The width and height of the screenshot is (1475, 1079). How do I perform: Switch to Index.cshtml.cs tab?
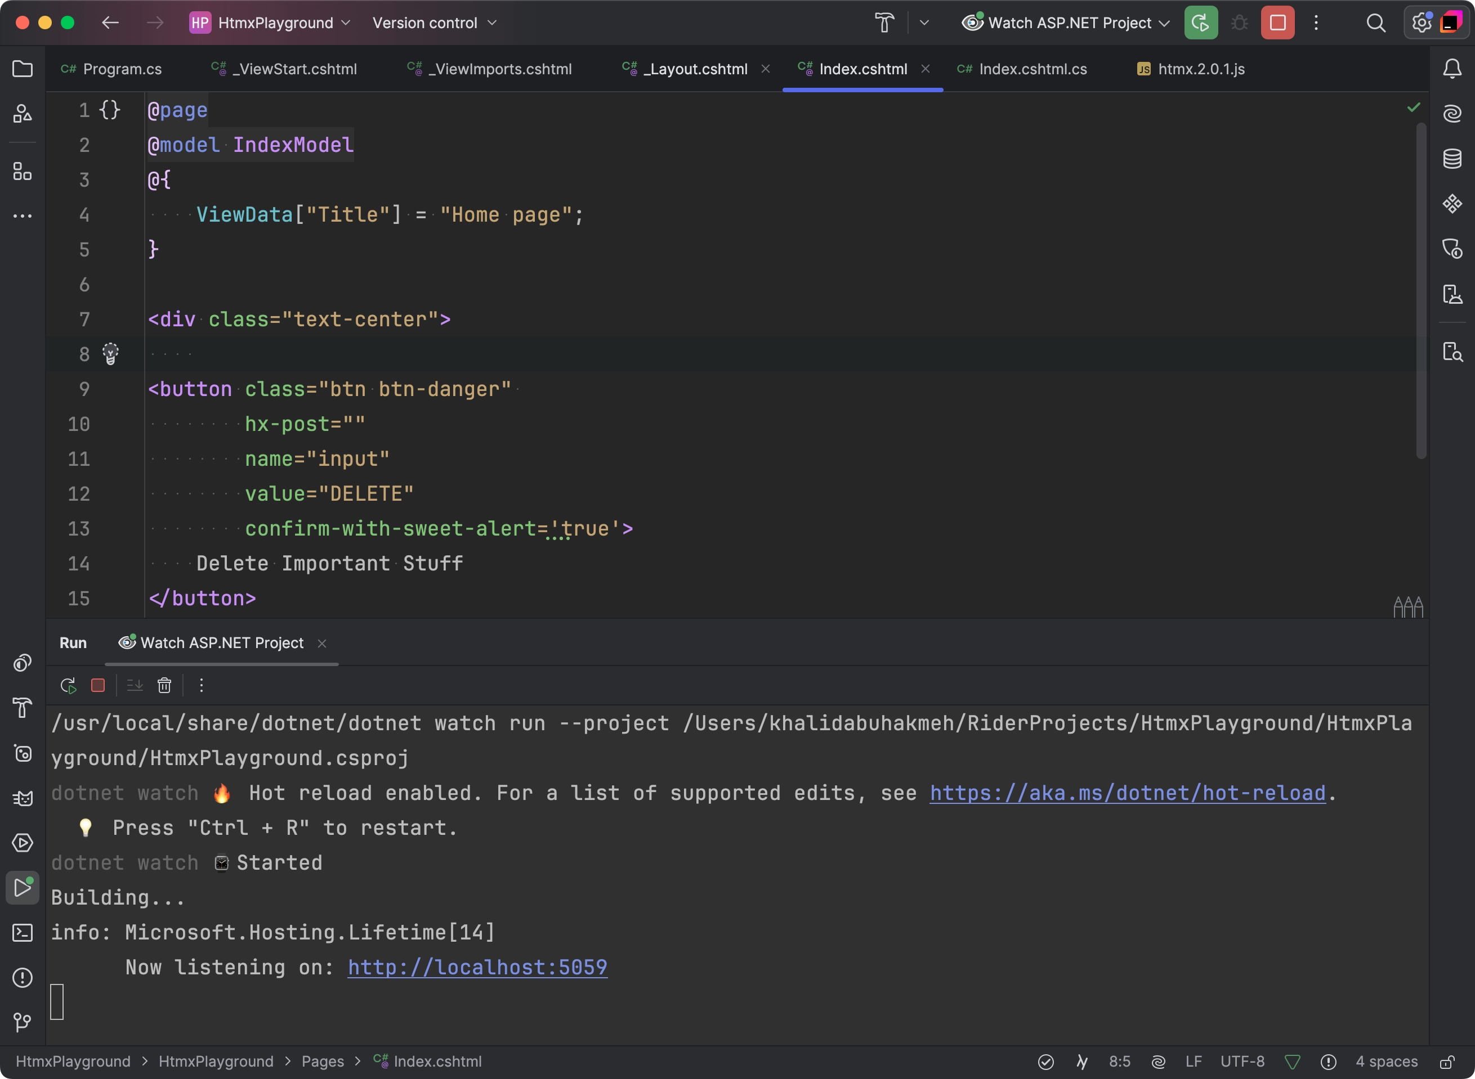pyautogui.click(x=1021, y=69)
